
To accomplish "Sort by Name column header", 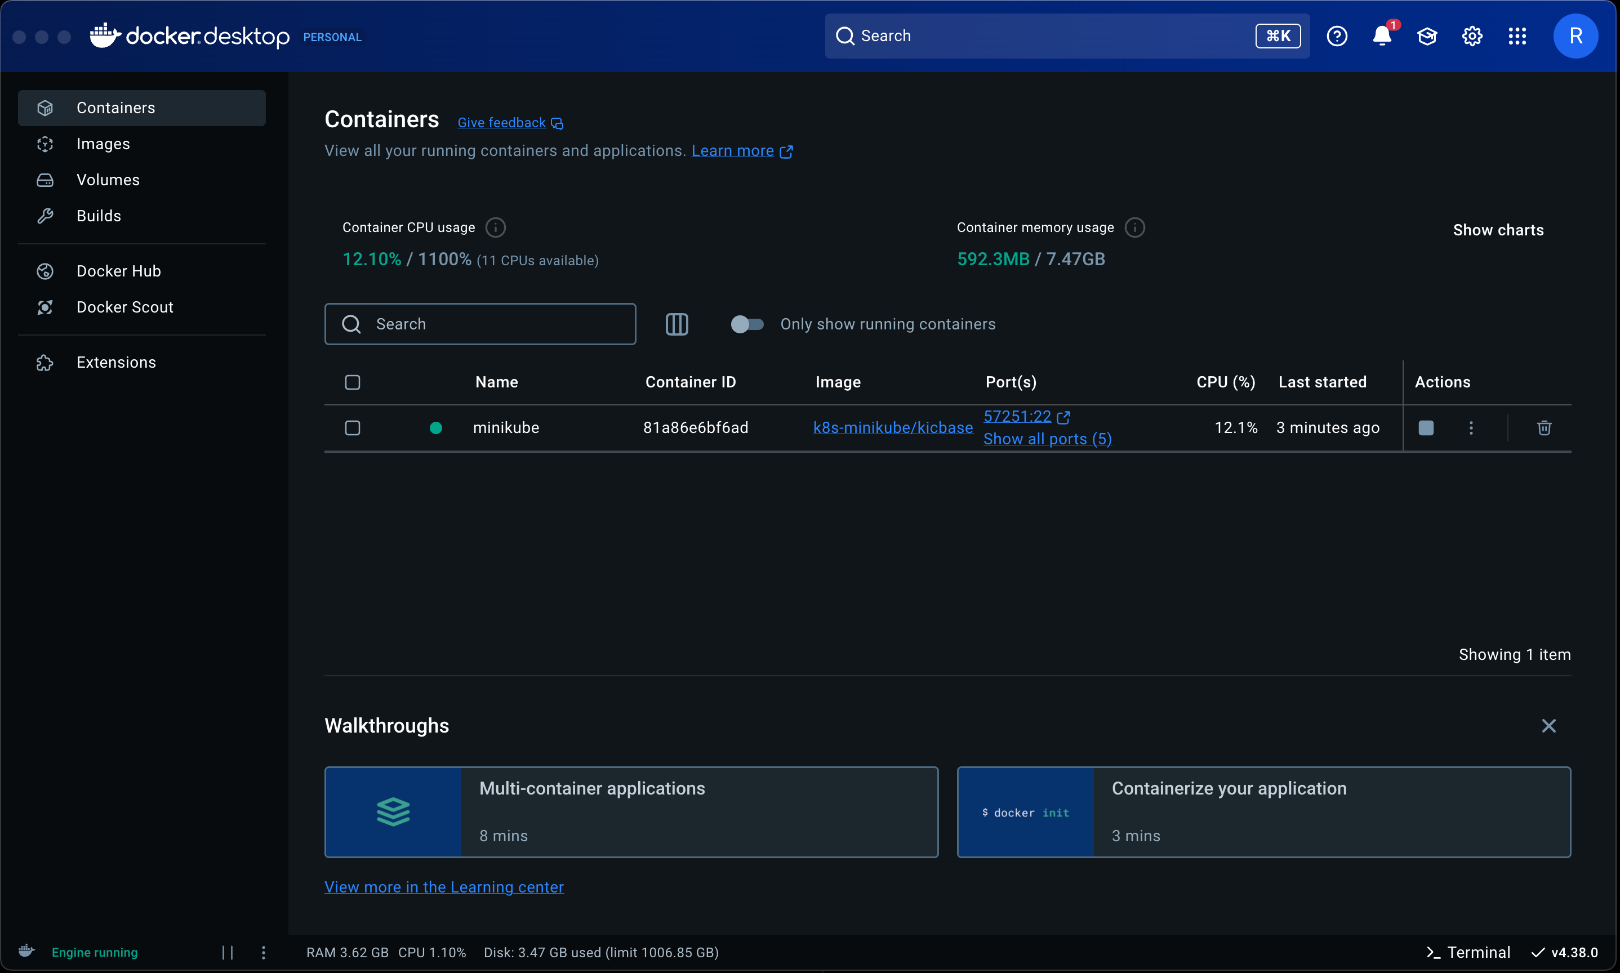I will [496, 382].
